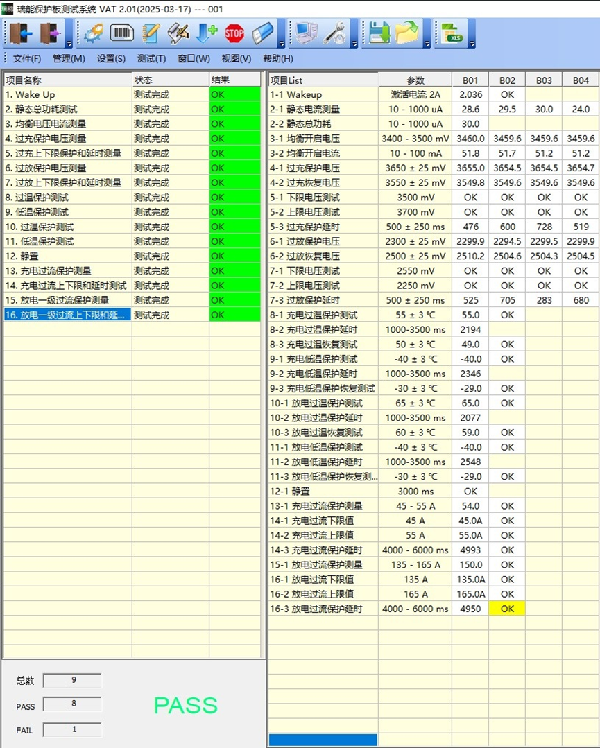Click the floppy disk save icon
The width and height of the screenshot is (600, 748).
(379, 33)
